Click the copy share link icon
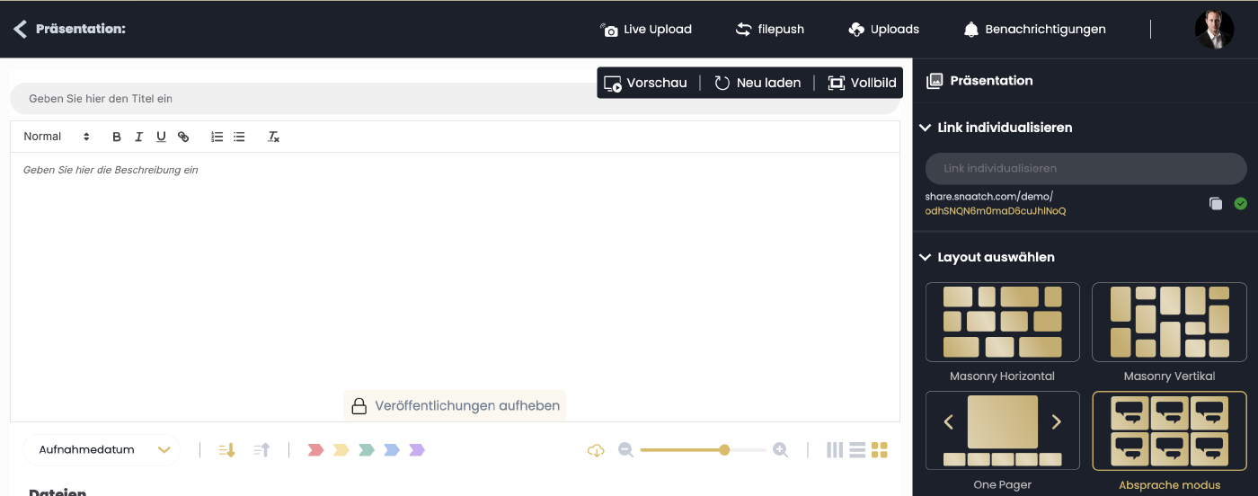 click(x=1215, y=204)
